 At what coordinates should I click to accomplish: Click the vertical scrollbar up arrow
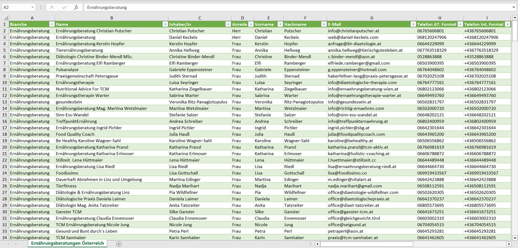pos(515,18)
